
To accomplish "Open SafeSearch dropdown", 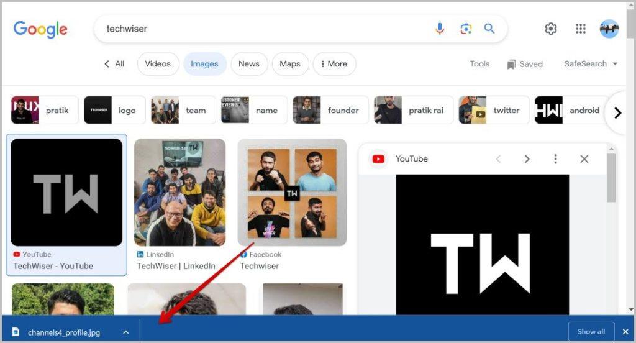I will pyautogui.click(x=591, y=64).
